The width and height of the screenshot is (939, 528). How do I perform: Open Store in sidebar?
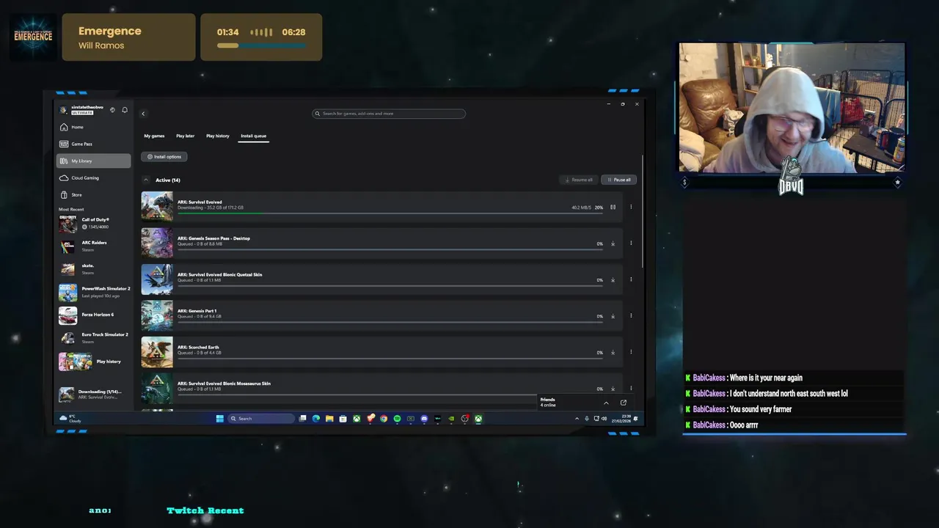pyautogui.click(x=94, y=194)
